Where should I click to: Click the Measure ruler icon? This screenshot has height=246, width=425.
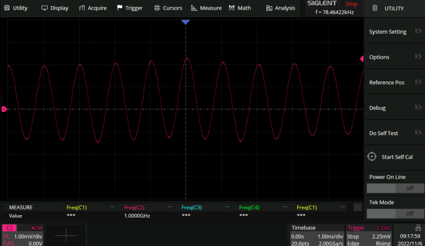tap(194, 8)
